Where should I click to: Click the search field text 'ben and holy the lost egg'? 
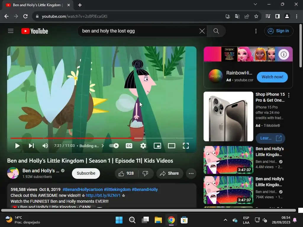[108, 31]
